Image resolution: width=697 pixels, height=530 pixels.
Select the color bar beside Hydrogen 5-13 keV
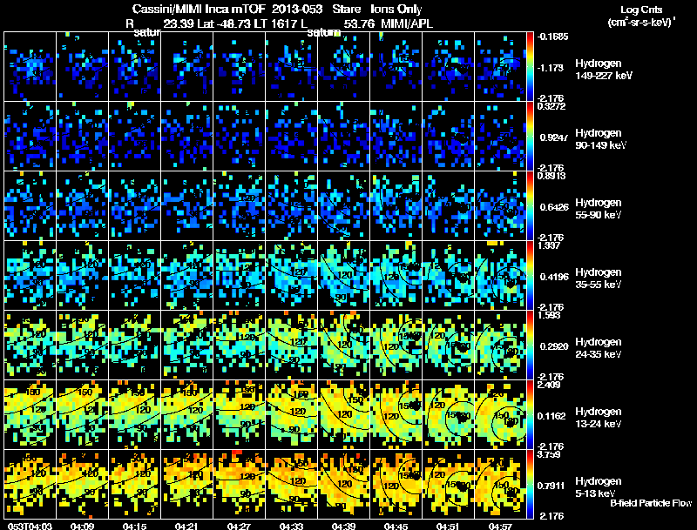pos(530,484)
